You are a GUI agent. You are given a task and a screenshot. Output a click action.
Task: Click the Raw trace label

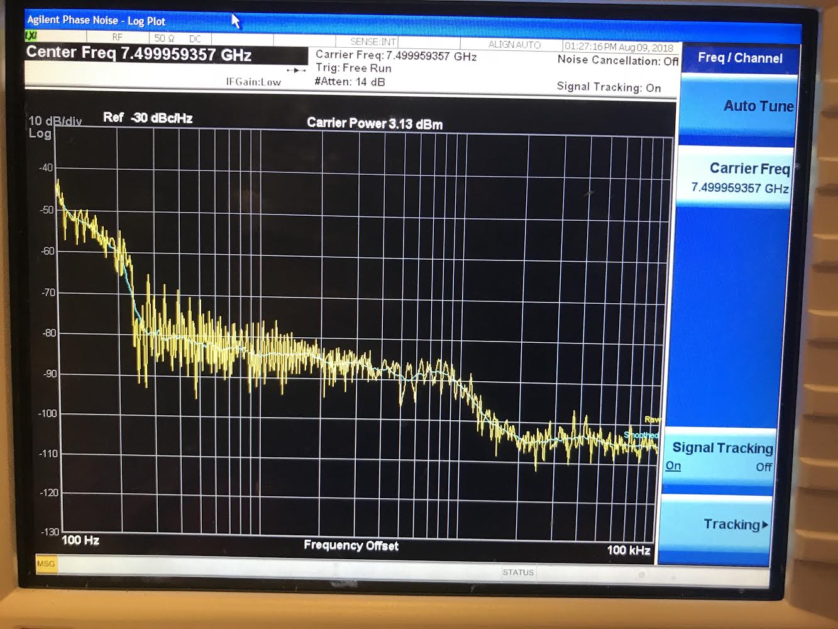[652, 420]
